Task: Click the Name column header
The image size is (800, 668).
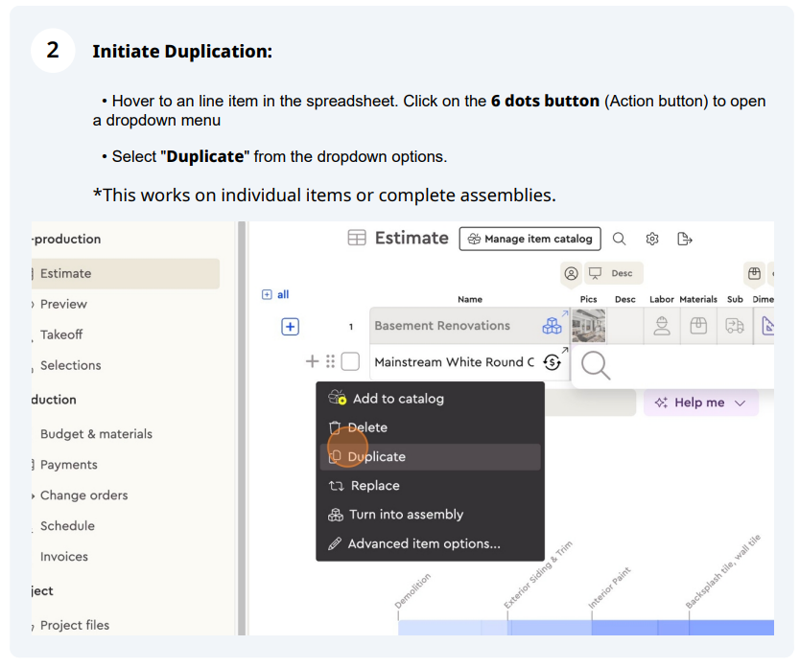Action: [469, 299]
